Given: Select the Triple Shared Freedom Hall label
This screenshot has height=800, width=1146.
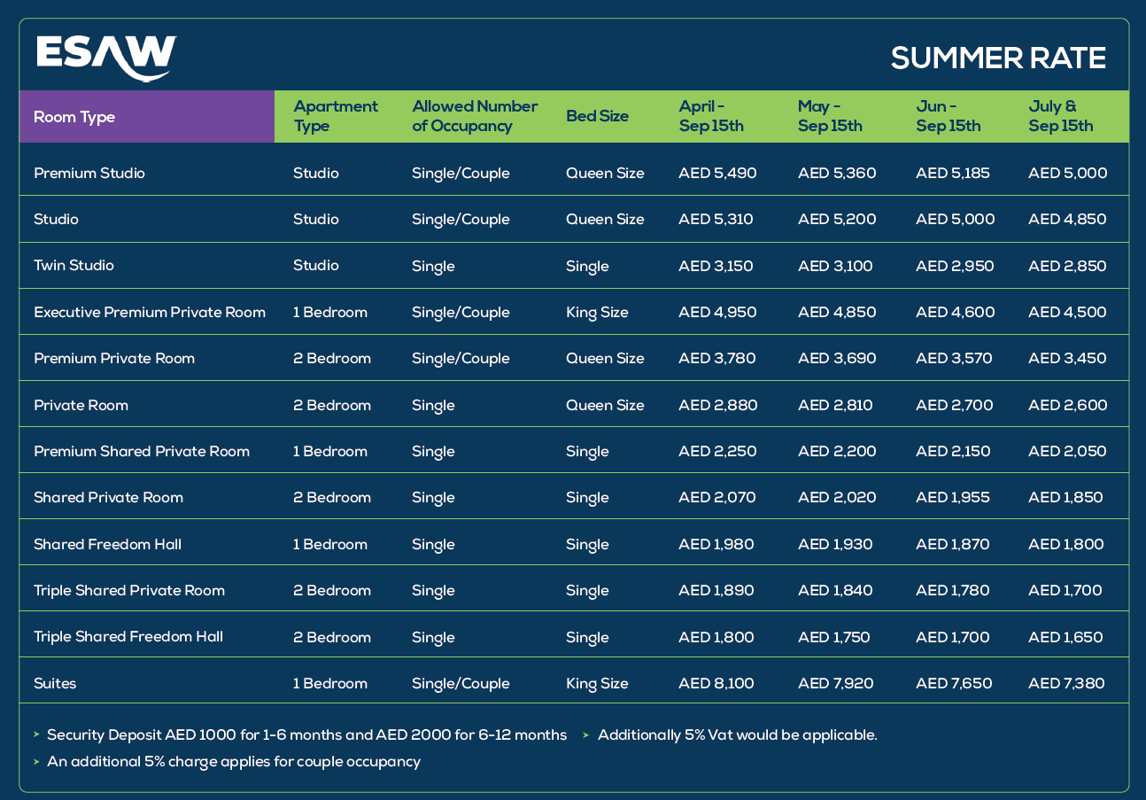Looking at the screenshot, I should [x=128, y=637].
